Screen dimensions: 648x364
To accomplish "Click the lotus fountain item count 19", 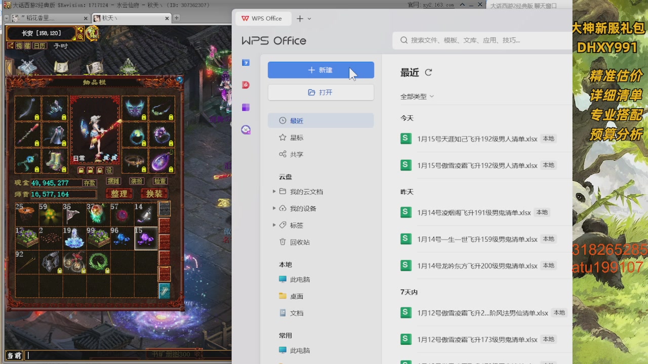I will (74, 238).
